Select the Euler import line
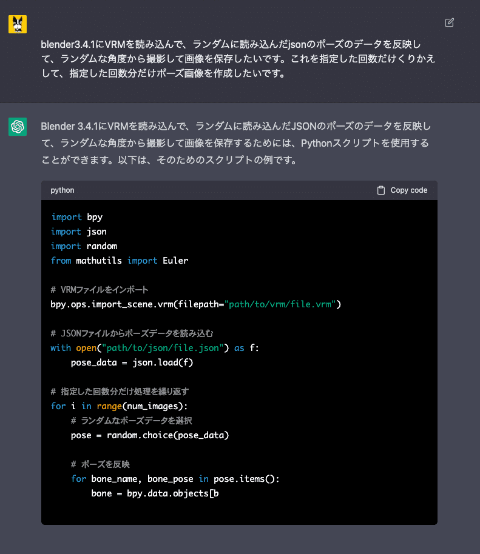Image resolution: width=480 pixels, height=554 pixels. 117,260
